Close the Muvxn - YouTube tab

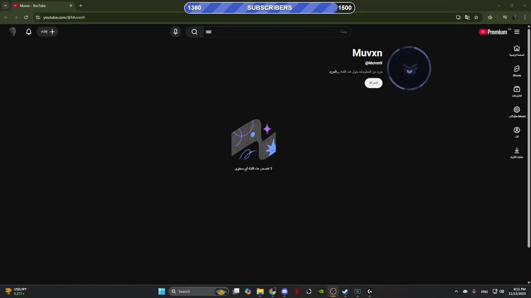click(x=71, y=6)
